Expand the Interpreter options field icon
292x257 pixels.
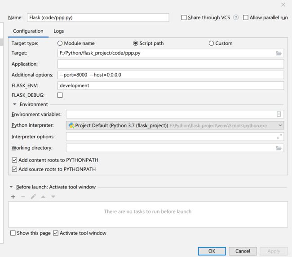pos(279,137)
